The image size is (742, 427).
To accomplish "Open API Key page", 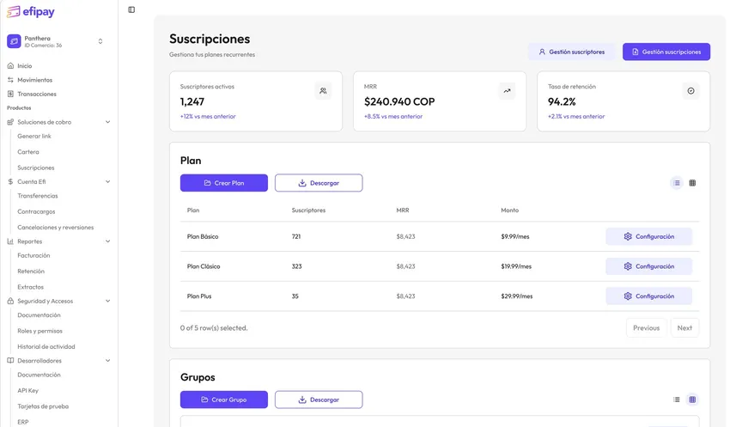I will (28, 391).
